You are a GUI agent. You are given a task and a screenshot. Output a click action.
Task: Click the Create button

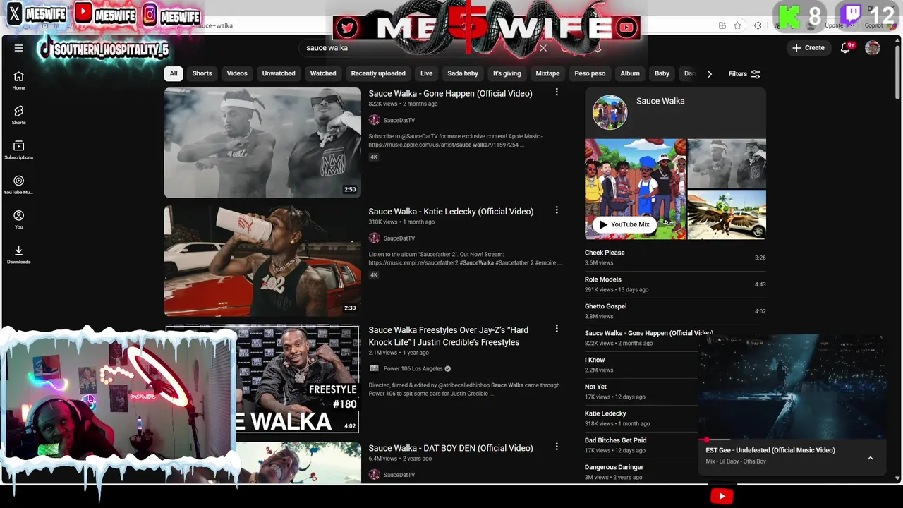click(x=808, y=48)
